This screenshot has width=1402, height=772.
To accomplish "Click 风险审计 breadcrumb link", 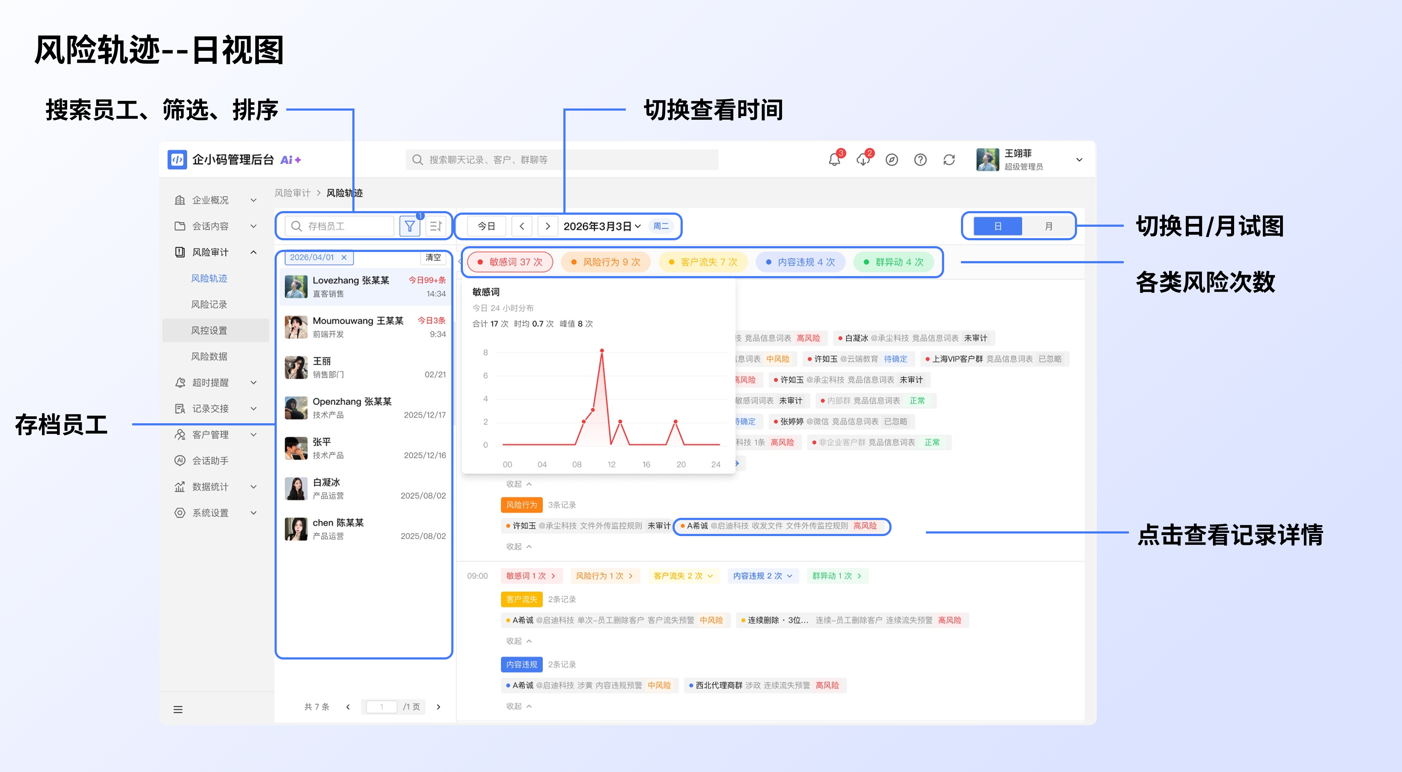I will click(x=292, y=193).
